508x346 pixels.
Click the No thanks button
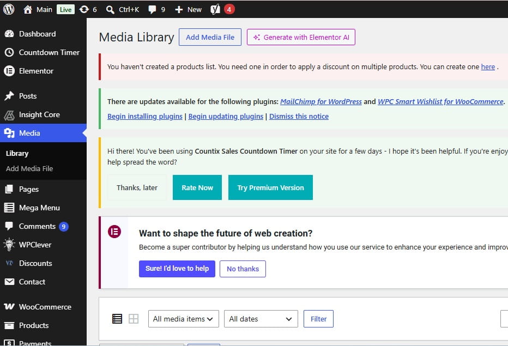(x=243, y=269)
